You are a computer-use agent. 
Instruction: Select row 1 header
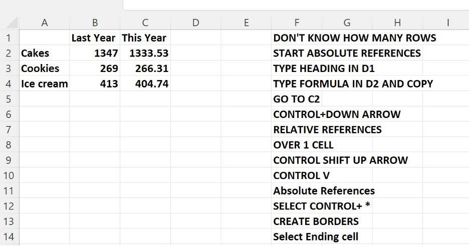(x=9, y=38)
